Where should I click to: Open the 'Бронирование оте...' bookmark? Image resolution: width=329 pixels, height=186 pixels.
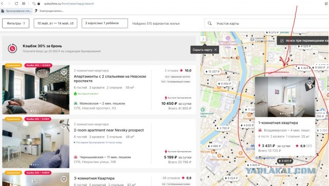pos(16,11)
